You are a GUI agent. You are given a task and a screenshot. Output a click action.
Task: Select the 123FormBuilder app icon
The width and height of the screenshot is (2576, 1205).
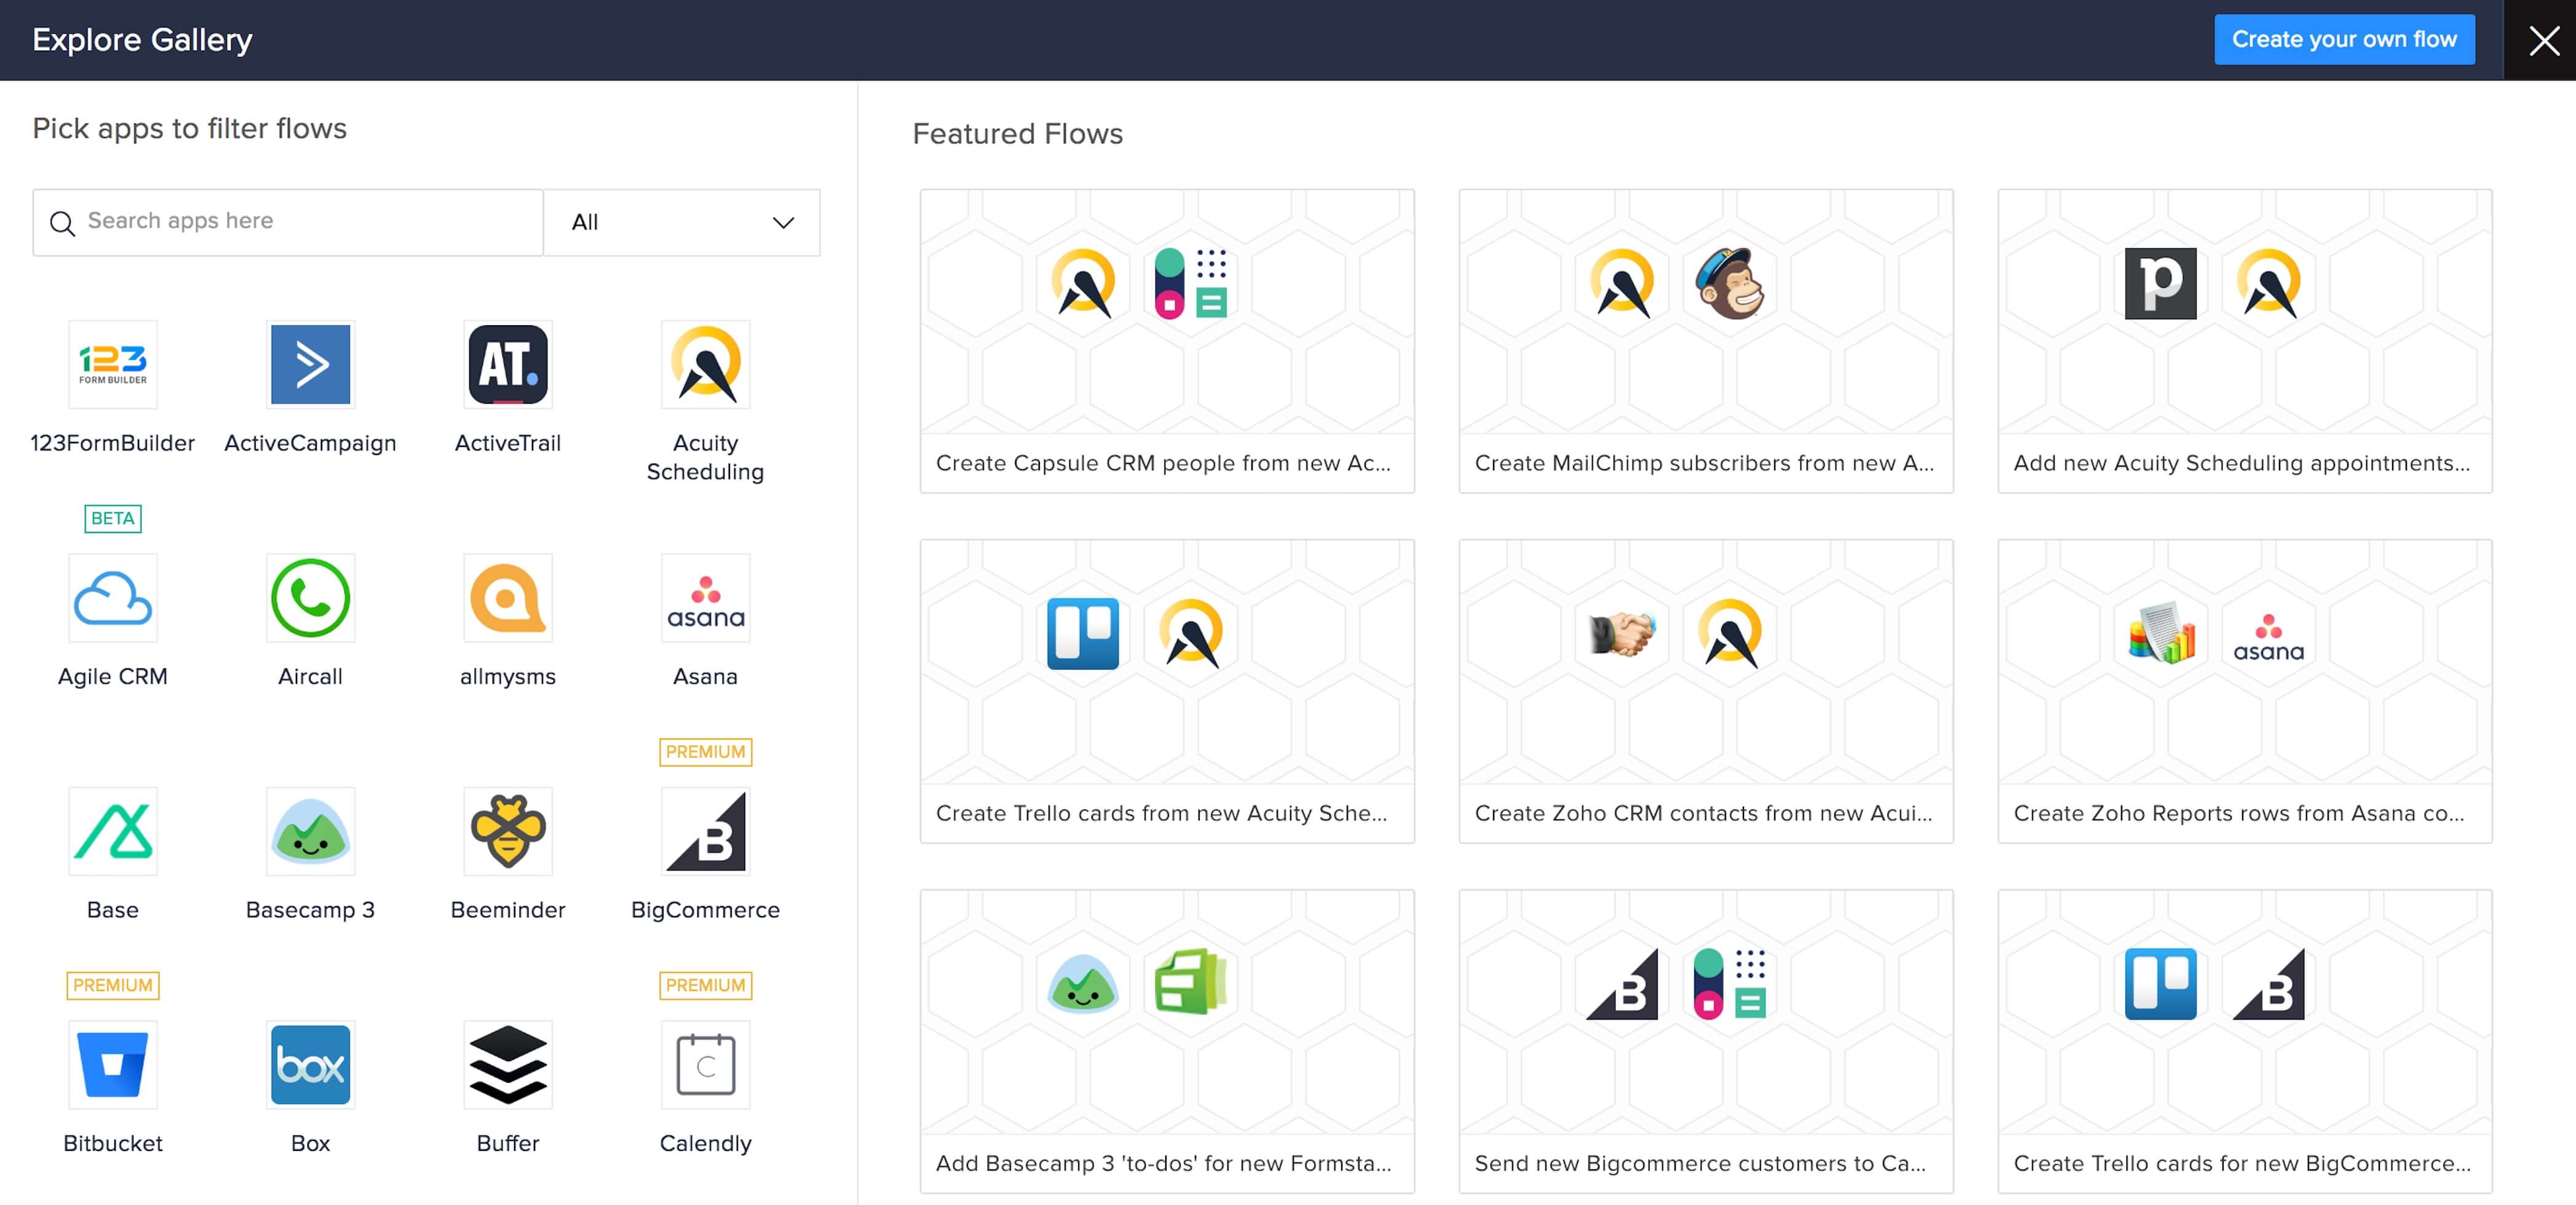(x=113, y=364)
